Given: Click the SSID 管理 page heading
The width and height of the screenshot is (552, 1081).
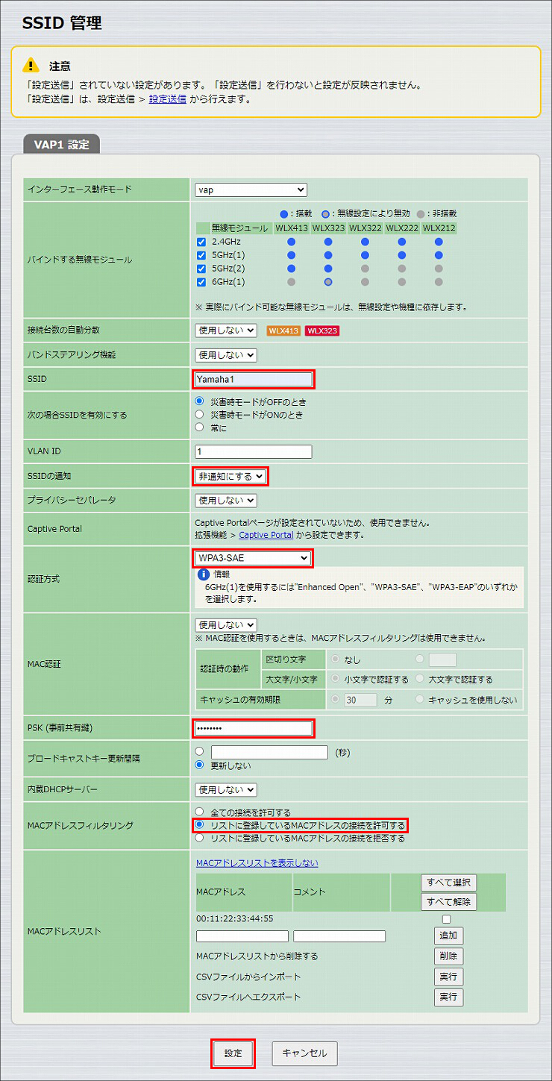Looking at the screenshot, I should 62,23.
